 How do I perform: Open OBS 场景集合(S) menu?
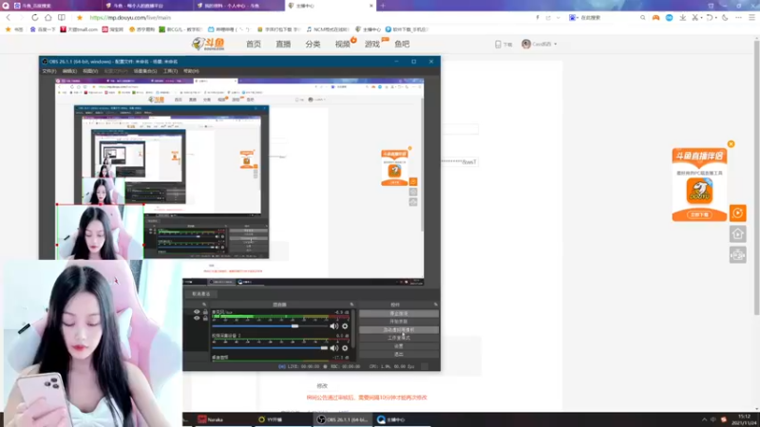coord(145,71)
